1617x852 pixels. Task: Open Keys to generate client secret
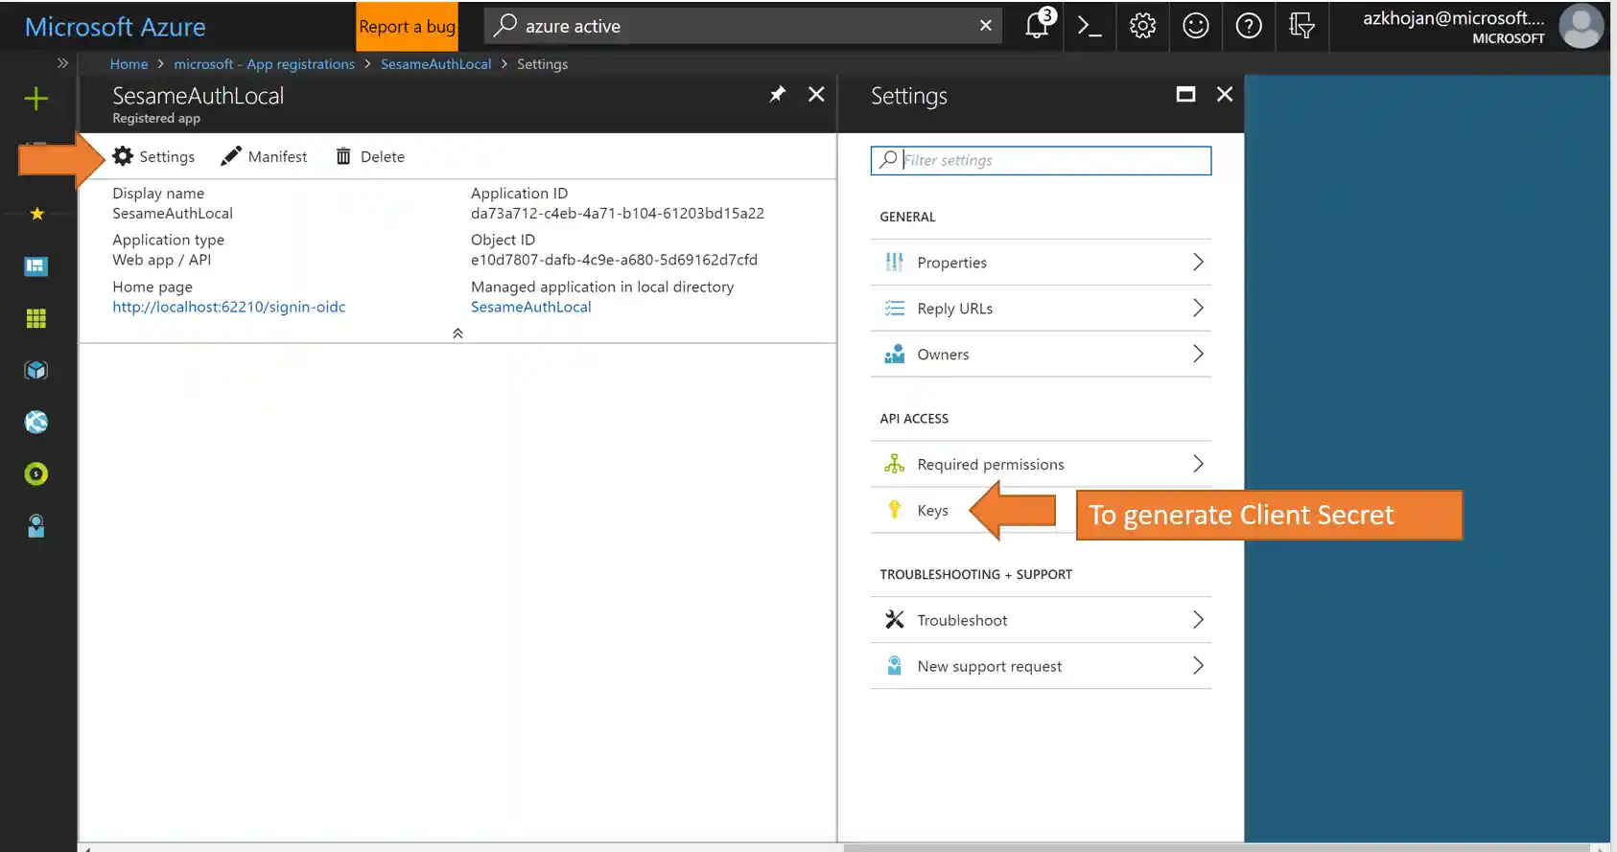(1041, 510)
